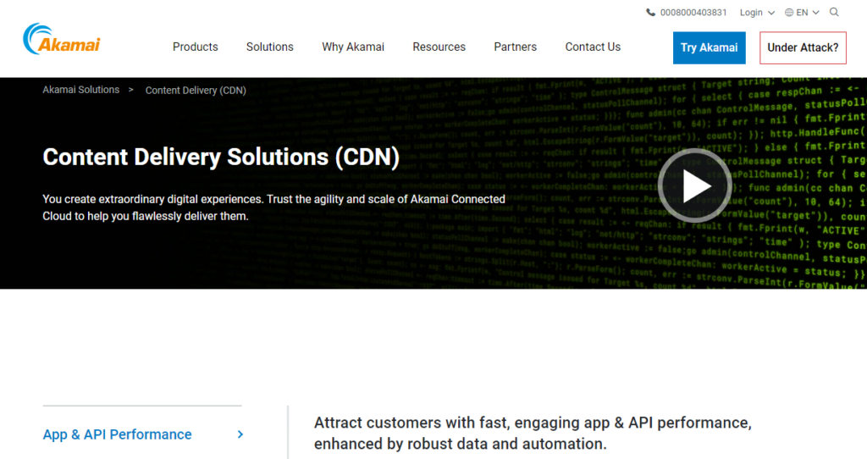Click the globe language icon
The height and width of the screenshot is (459, 867).
tap(789, 13)
